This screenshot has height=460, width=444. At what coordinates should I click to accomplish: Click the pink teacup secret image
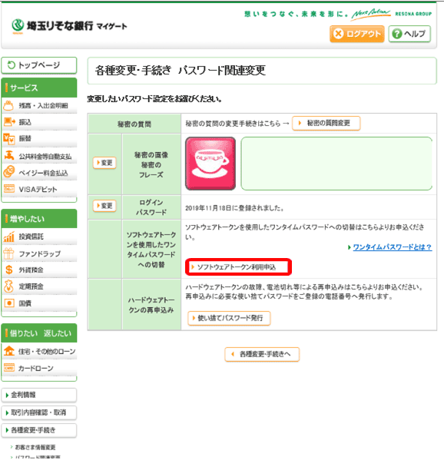pos(210,164)
